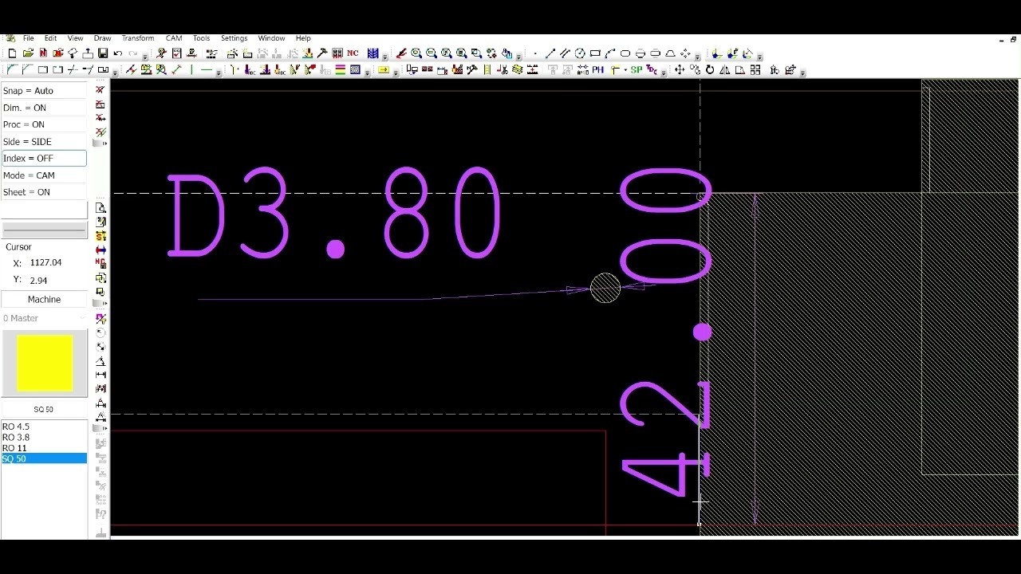
Task: Toggle Index = OFF setting
Action: (x=44, y=158)
